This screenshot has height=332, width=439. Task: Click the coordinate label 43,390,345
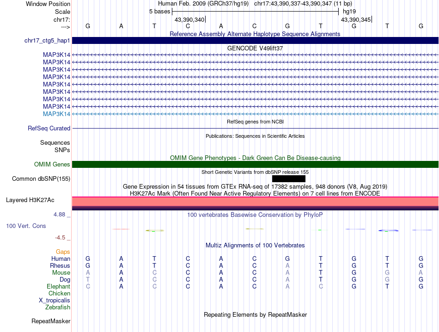[x=356, y=19]
